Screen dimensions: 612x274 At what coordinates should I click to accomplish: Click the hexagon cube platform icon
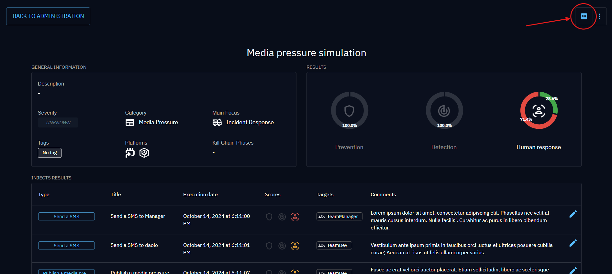pos(144,153)
